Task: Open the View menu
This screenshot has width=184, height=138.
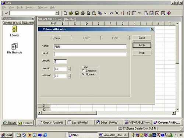Action: 11,7
